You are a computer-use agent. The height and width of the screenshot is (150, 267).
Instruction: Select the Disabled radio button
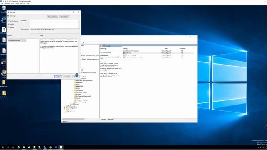(x=8, y=27)
